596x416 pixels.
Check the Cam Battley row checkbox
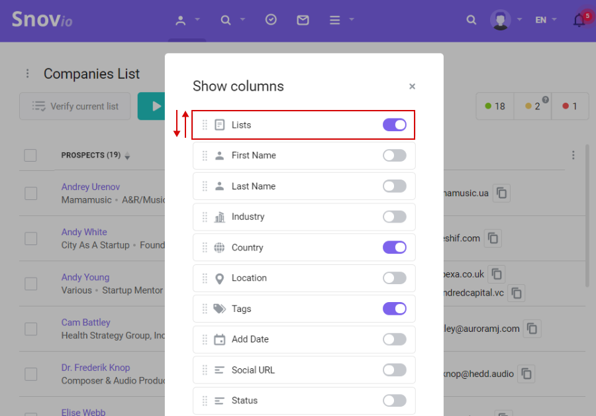(30, 329)
